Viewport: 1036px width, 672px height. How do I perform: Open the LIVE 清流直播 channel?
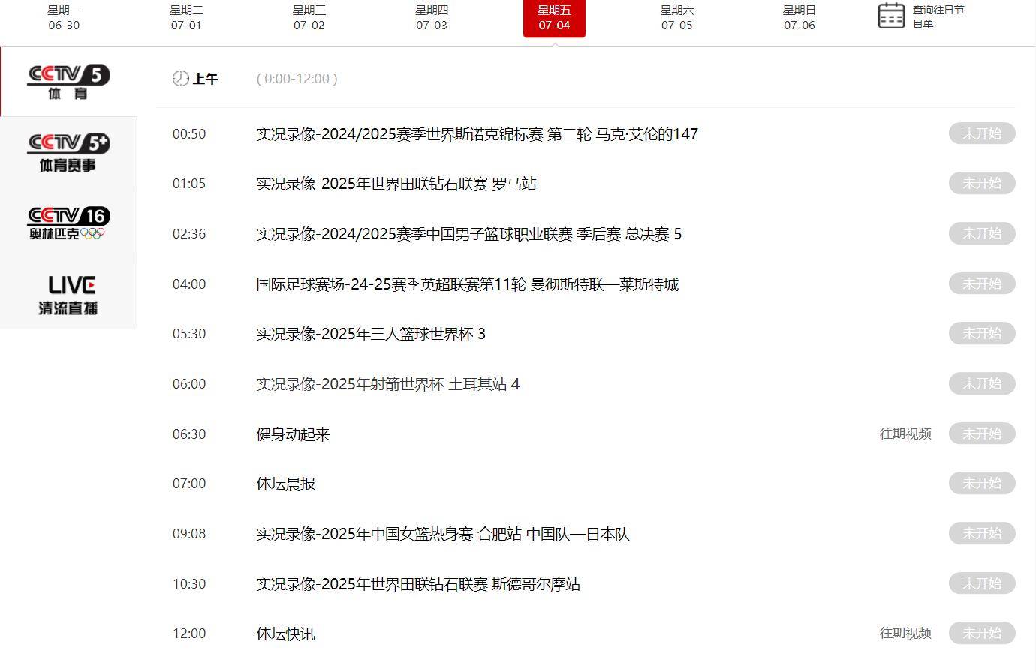68,295
